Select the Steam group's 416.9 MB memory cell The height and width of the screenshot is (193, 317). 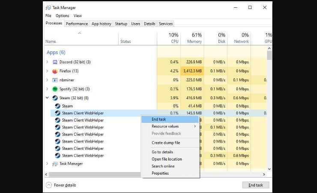click(x=192, y=98)
